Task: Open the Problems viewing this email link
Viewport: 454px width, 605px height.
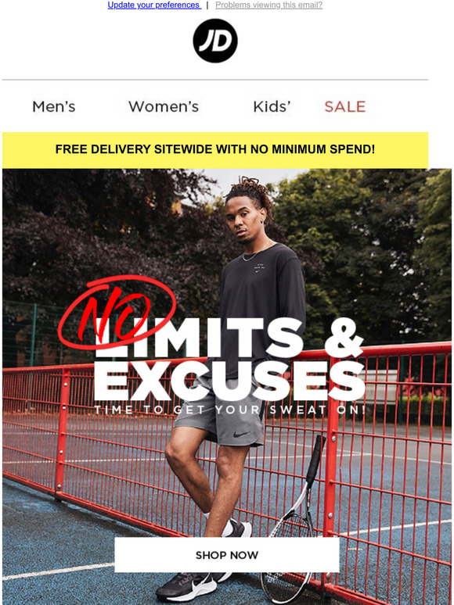Action: click(269, 5)
